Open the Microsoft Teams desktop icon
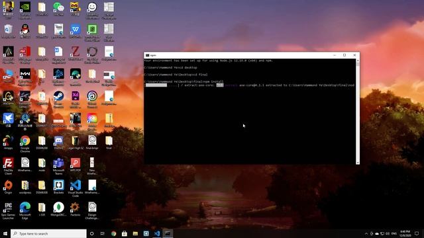The width and height of the screenshot is (424, 238). pos(58,166)
